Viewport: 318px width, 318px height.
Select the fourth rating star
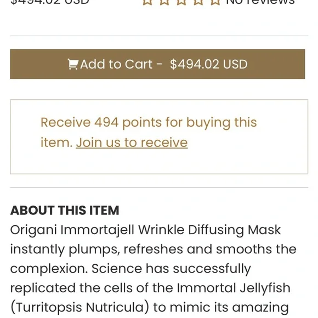(198, 2)
